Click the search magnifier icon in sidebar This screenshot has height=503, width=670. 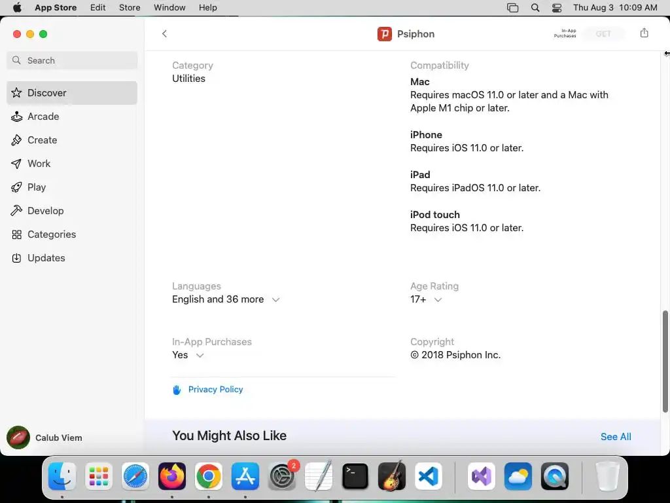16,60
